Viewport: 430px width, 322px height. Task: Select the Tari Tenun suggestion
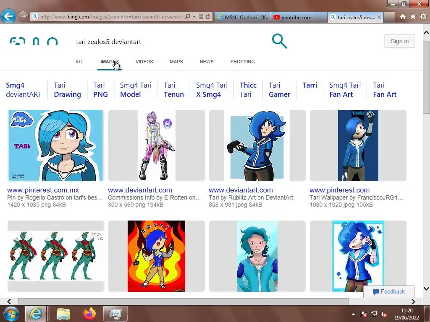173,90
